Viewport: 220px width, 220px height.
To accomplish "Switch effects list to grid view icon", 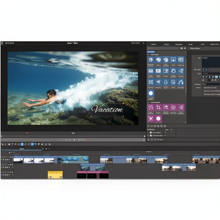I will point(182,48).
